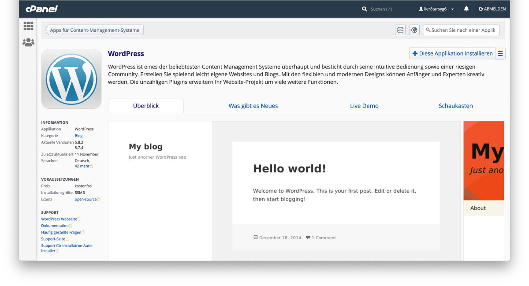This screenshot has width=529, height=286.
Task: Open the Support-Seite link
Action: (53, 239)
